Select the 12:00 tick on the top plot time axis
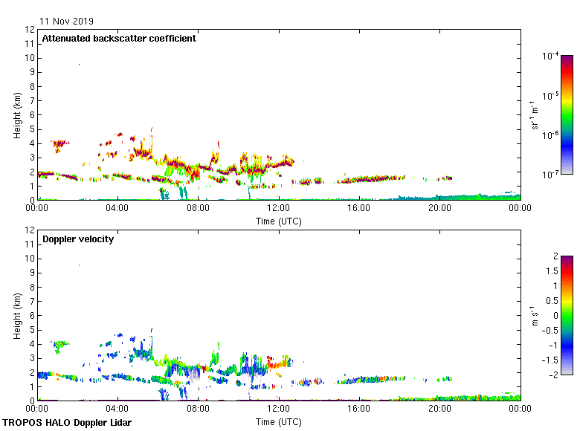 point(279,209)
